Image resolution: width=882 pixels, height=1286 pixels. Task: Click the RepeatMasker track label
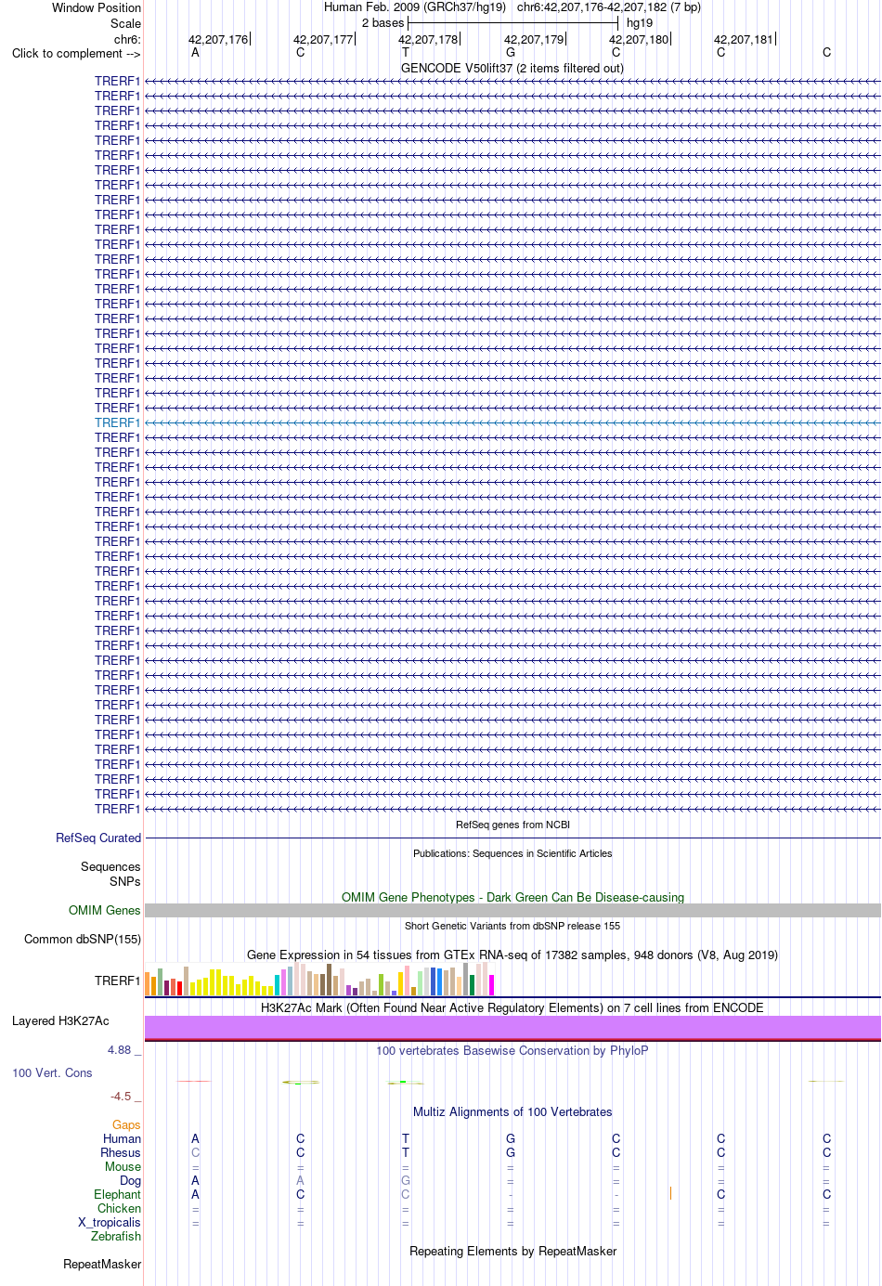coord(102,1264)
